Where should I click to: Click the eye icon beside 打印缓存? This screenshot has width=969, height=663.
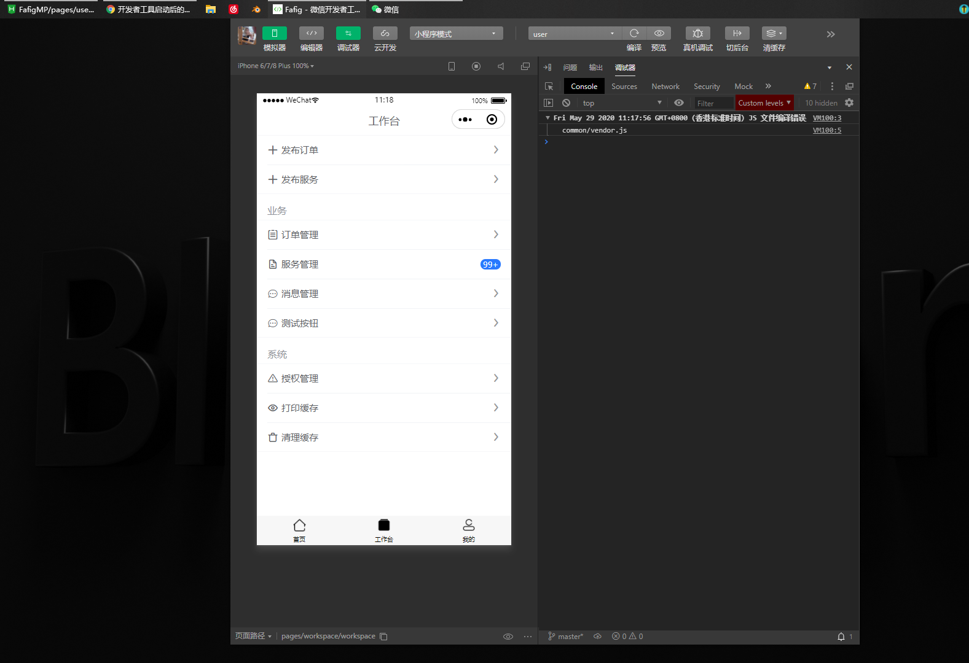[x=273, y=408]
